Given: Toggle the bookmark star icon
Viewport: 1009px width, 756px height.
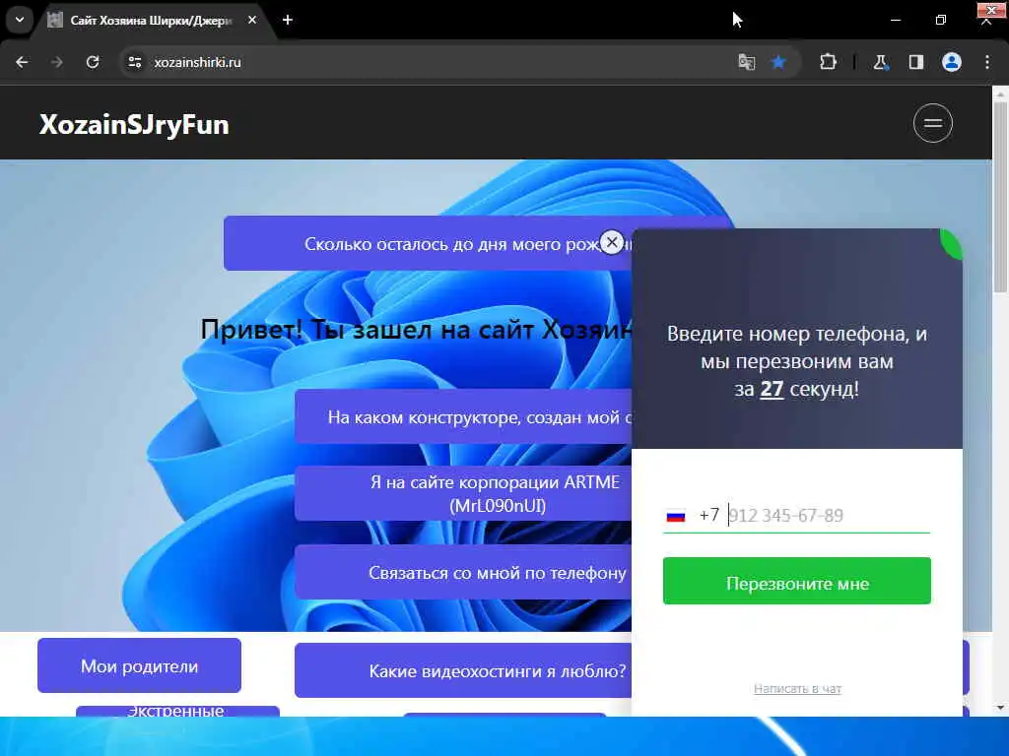Looking at the screenshot, I should pos(778,62).
